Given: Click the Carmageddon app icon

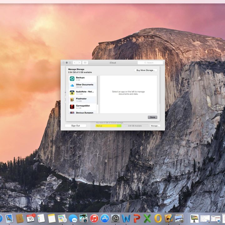Looking at the screenshot, I should (x=72, y=107).
